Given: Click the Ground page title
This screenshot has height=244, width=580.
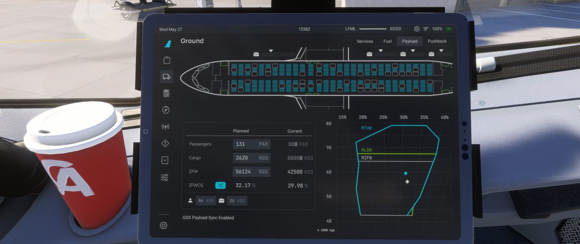Looking at the screenshot, I should 192,41.
